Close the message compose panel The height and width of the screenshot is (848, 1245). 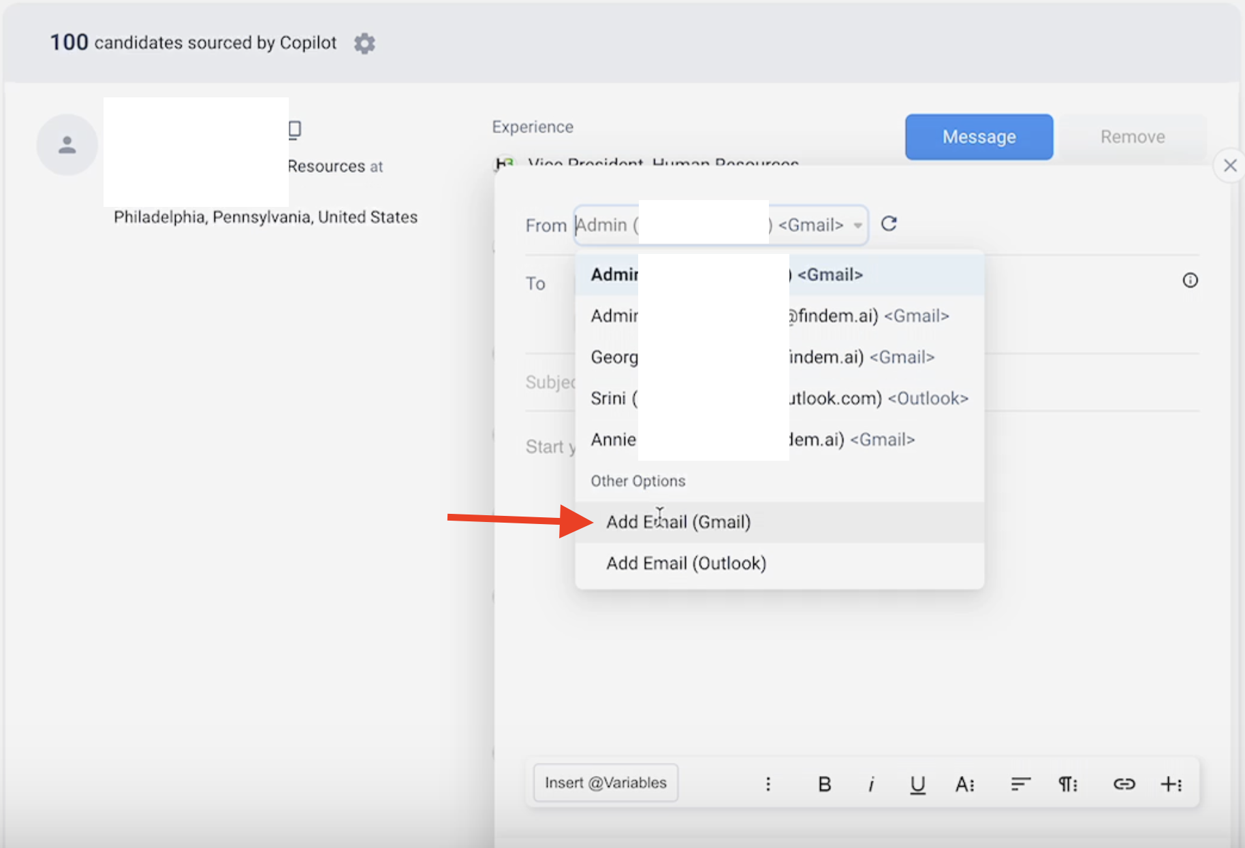pyautogui.click(x=1230, y=165)
